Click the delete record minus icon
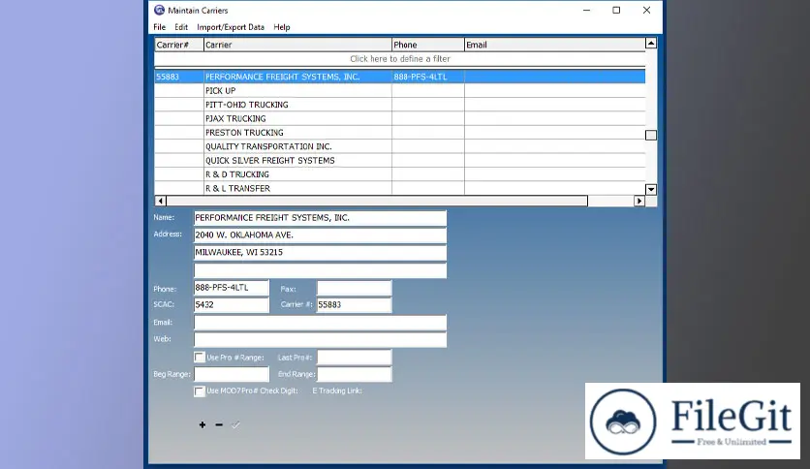 click(x=219, y=424)
